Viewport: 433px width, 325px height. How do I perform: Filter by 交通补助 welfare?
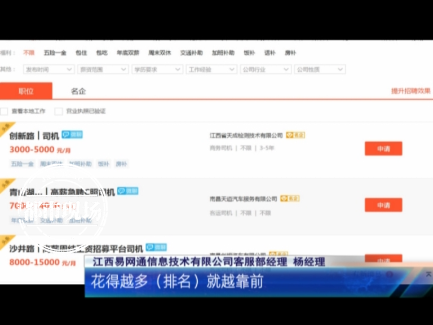(191, 53)
